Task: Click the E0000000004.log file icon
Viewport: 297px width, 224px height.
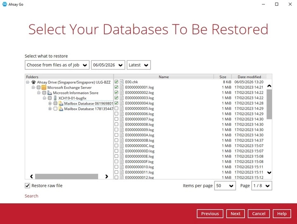Action: point(122,103)
